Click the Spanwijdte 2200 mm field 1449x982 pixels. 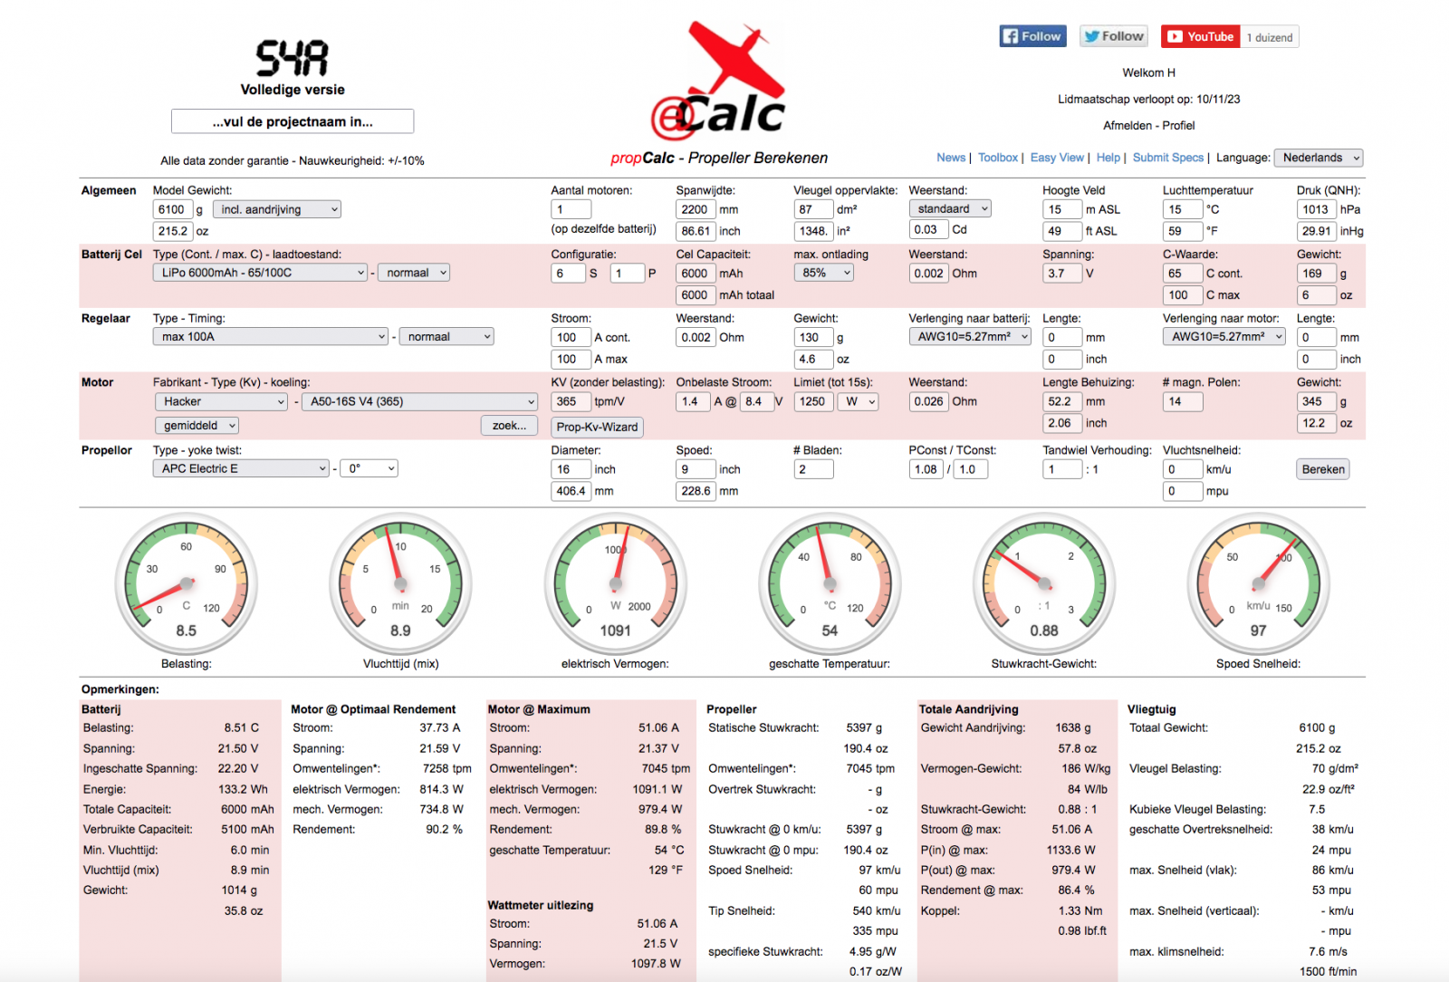point(696,209)
